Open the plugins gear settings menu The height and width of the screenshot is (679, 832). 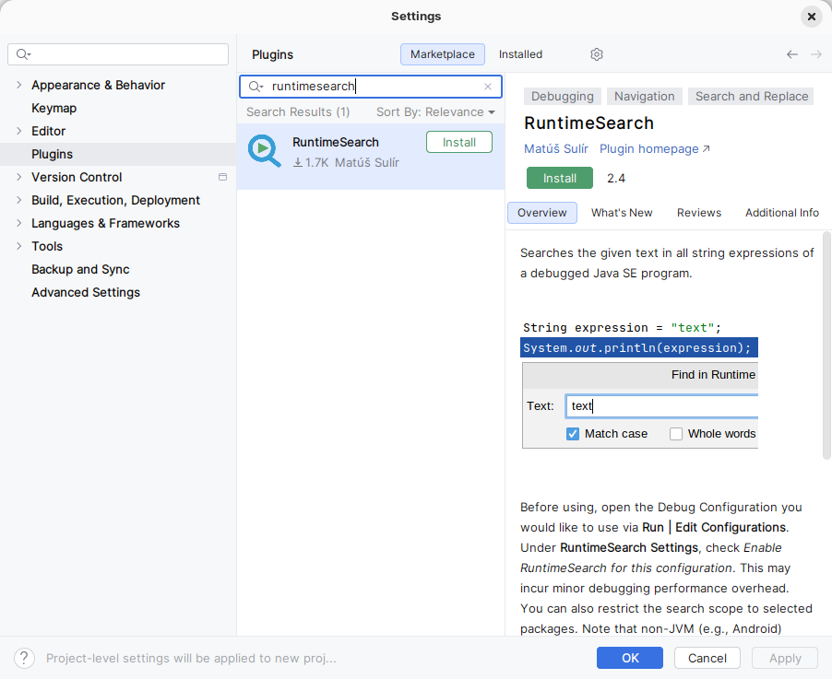[x=597, y=54]
